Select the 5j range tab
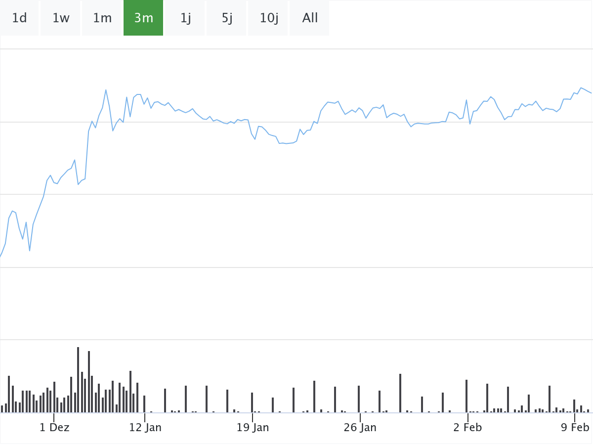The width and height of the screenshot is (593, 445). coord(227,18)
